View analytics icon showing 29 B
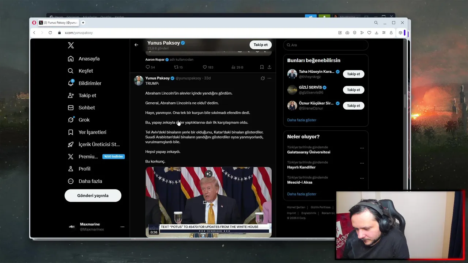The width and height of the screenshot is (468, 263). pyautogui.click(x=233, y=67)
